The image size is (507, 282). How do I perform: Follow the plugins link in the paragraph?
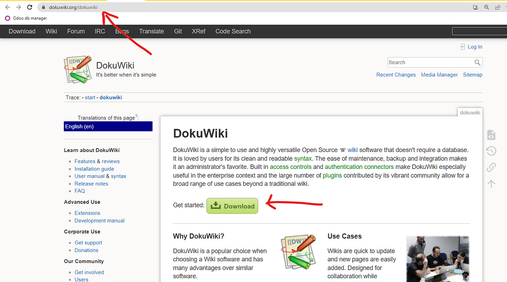[x=333, y=175]
